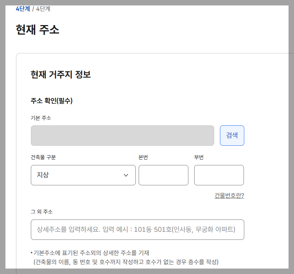This screenshot has width=294, height=274.
Task: Click the 부번 label
Action: [199, 157]
